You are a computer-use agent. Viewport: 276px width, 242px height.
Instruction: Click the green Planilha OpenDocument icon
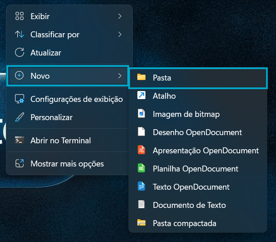(141, 169)
